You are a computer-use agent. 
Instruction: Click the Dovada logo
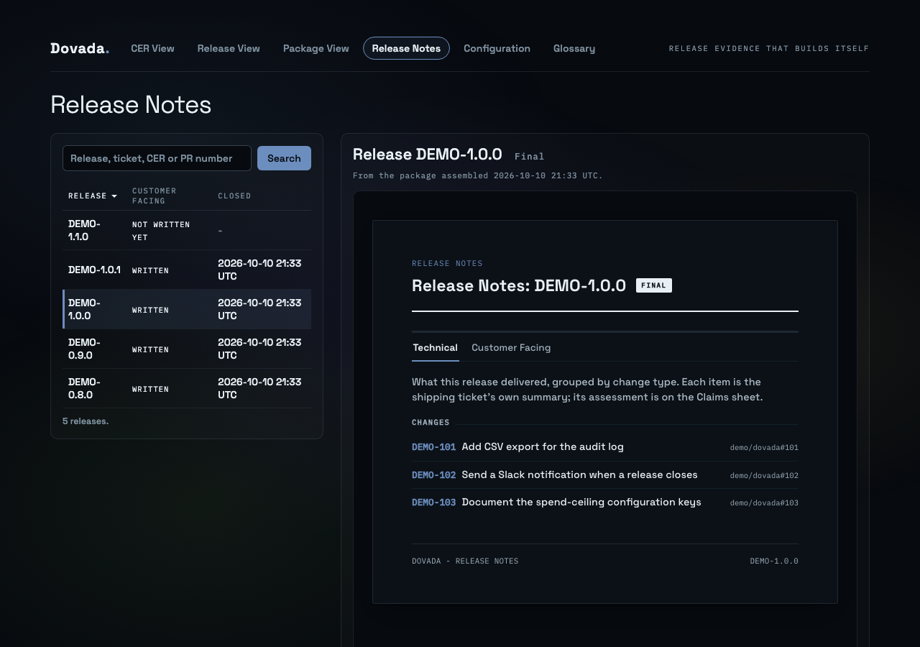tap(80, 48)
